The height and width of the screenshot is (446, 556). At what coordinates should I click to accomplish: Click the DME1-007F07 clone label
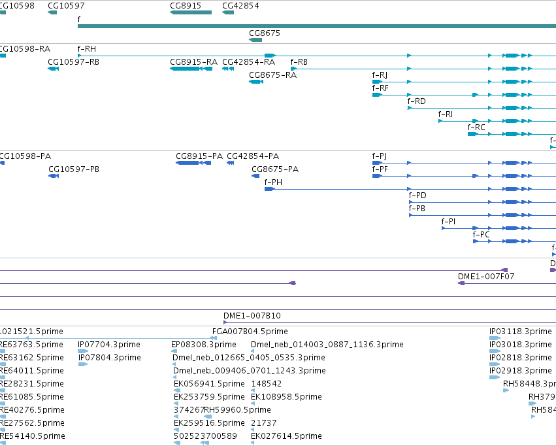pos(486,277)
